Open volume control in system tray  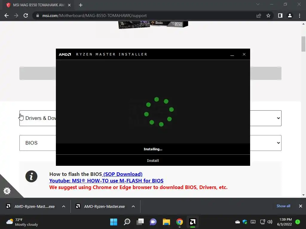tap(270, 222)
